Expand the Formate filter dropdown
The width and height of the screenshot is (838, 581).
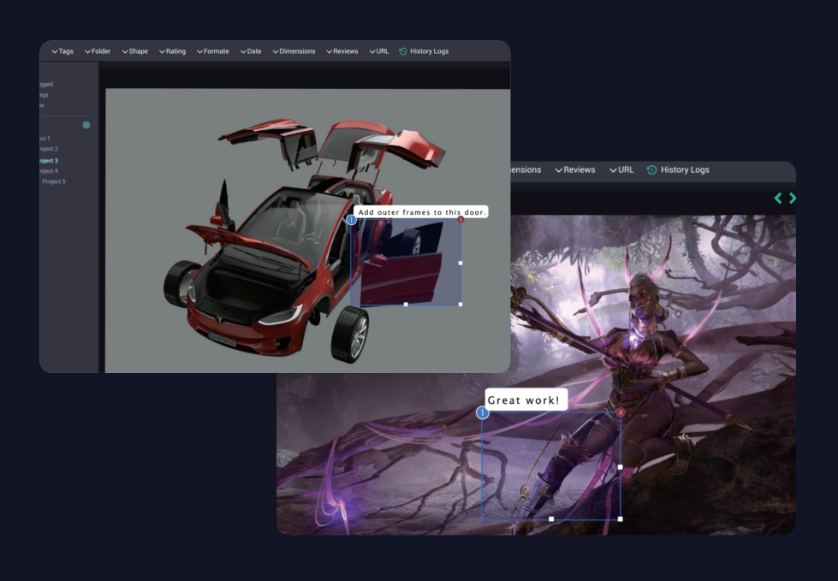point(212,51)
